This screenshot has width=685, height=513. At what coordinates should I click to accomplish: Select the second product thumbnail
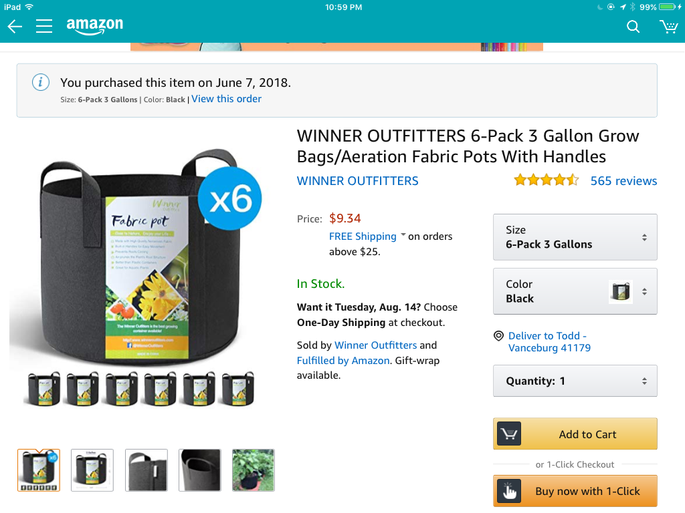92,470
